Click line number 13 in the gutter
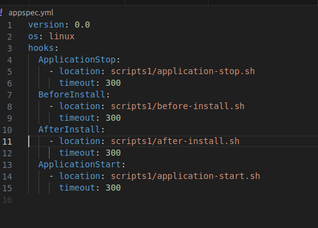 (7, 165)
